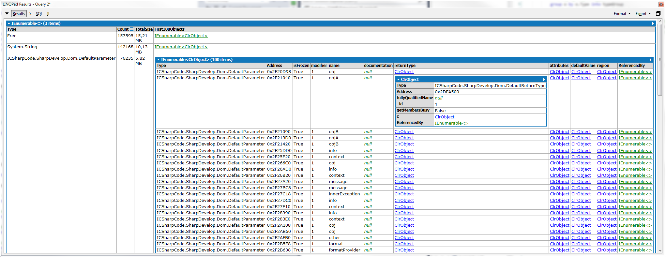This screenshot has height=257, width=666.
Task: Expand returnType ClrObject link for address 0x2F20D98
Action: pos(404,72)
